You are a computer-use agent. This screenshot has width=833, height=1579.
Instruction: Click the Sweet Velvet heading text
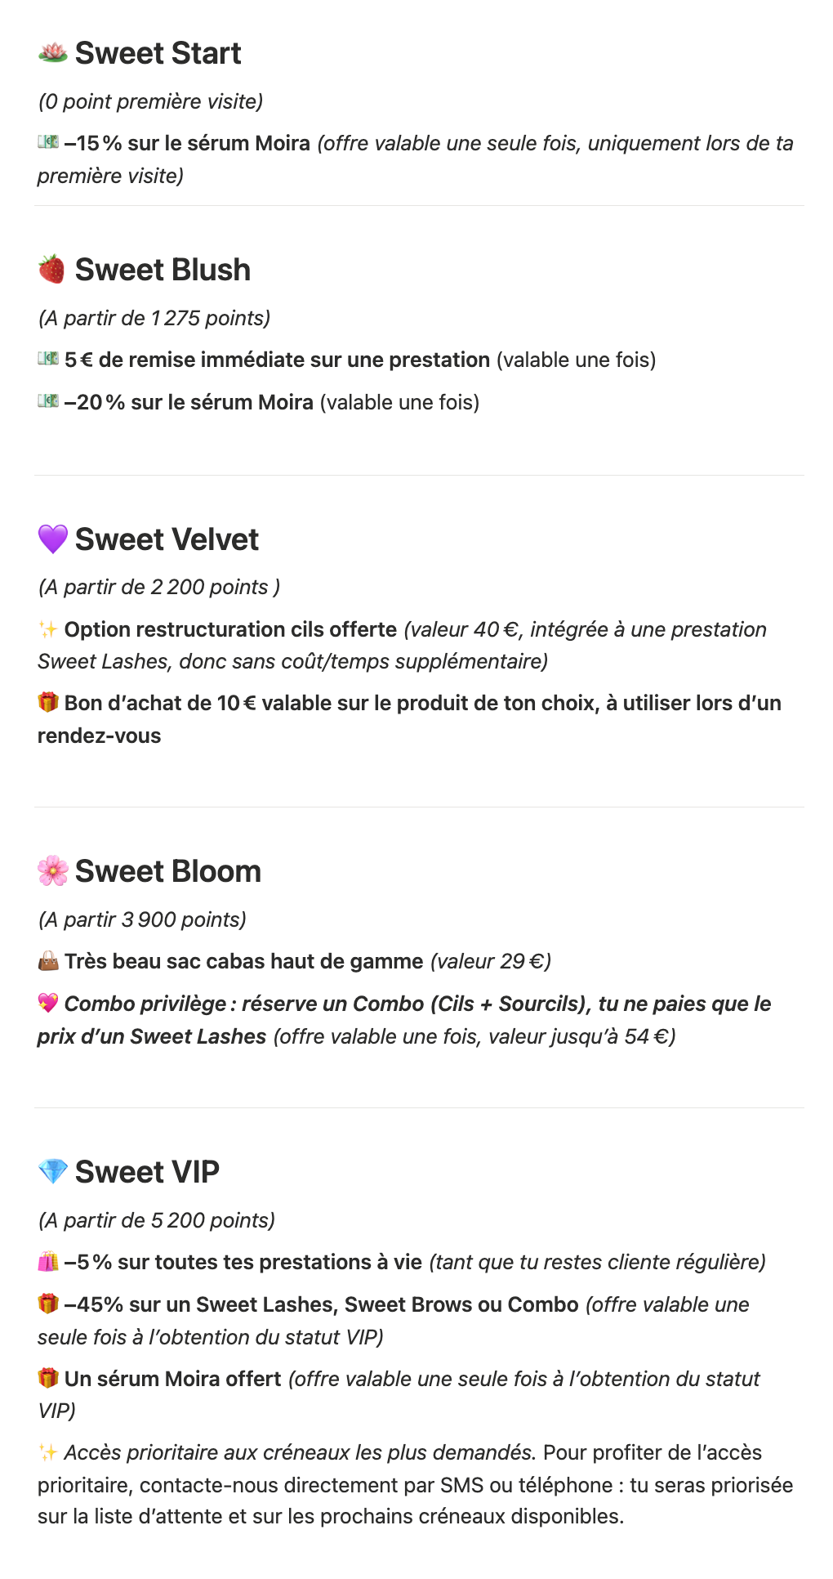[167, 539]
